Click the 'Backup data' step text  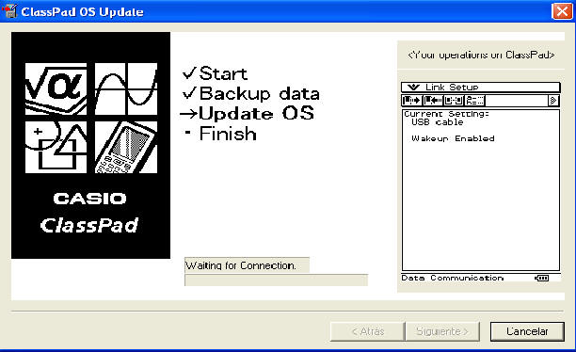[259, 94]
